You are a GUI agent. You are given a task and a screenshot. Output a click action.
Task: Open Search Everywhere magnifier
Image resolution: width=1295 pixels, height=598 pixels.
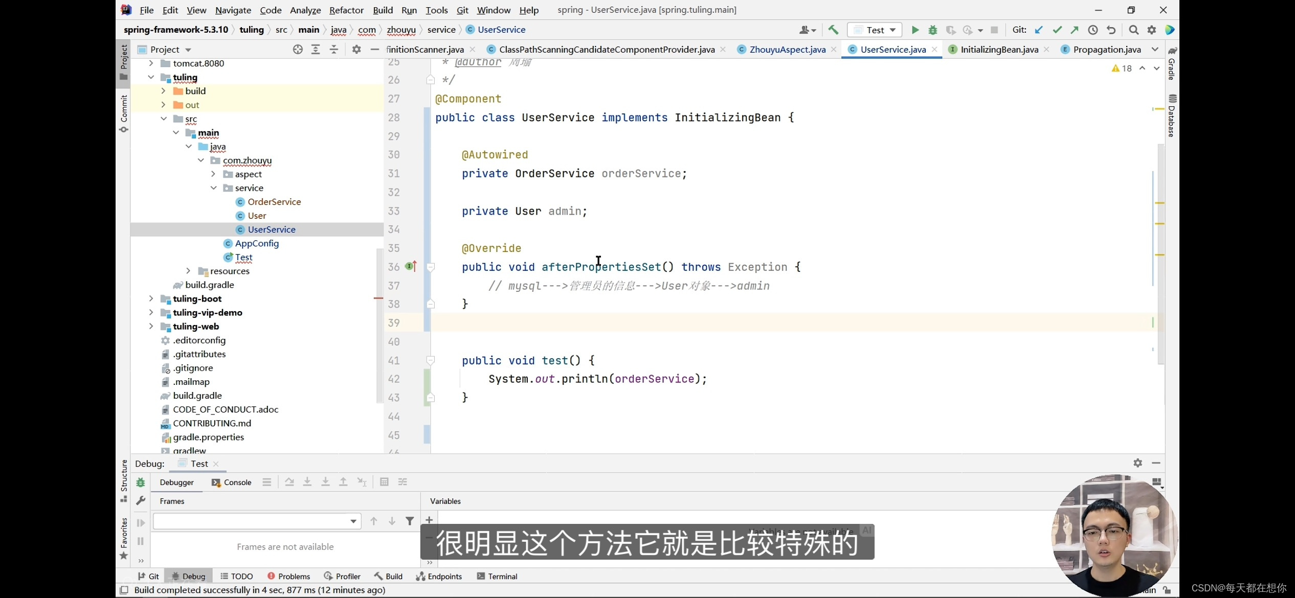pos(1134,30)
